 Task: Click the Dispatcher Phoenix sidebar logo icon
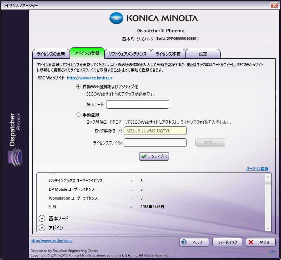pyautogui.click(x=15, y=157)
